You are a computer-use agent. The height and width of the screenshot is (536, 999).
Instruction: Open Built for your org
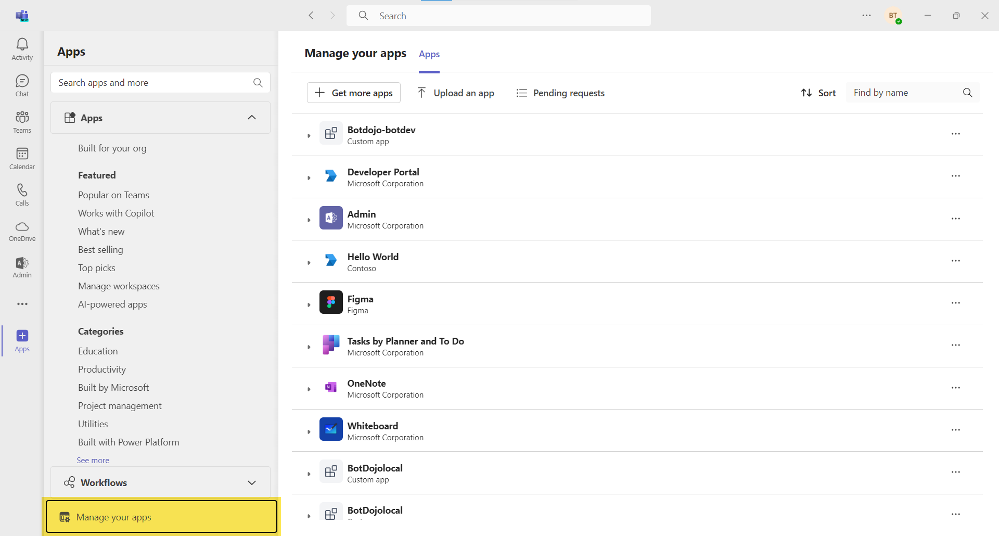point(112,148)
